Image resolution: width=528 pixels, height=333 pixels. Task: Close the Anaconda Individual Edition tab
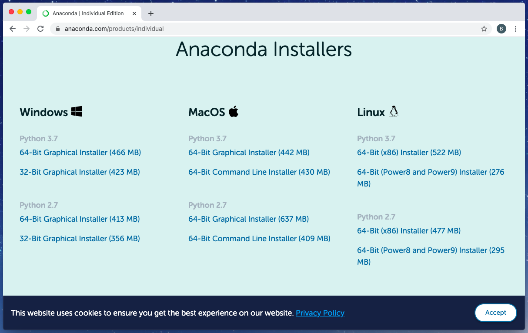click(x=134, y=13)
